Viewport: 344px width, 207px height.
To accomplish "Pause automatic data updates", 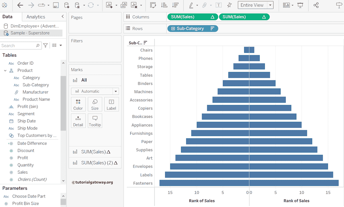I will (77, 5).
